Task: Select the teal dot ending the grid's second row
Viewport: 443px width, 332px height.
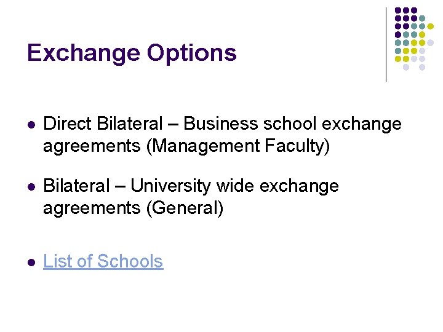Action: 422,18
